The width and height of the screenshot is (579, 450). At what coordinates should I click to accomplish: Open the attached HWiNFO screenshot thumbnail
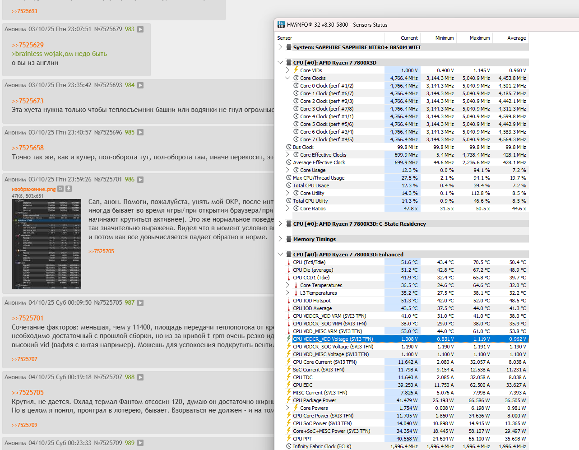click(46, 244)
